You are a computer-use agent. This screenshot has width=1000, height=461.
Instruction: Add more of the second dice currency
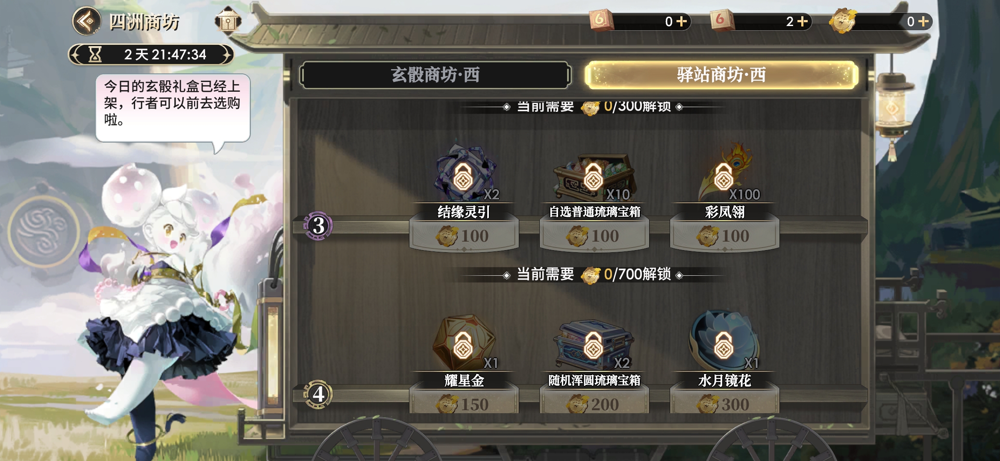click(x=803, y=21)
